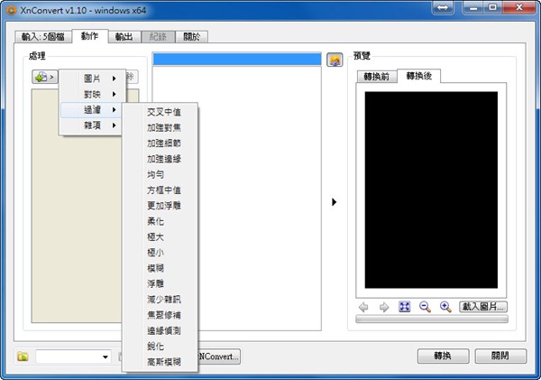Choose the 邊緣偵測 filter
Viewport: 541px width, 380px height.
click(164, 330)
